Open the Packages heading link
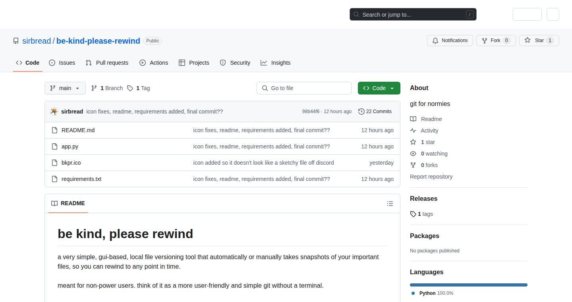This screenshot has width=572, height=302. (424, 236)
